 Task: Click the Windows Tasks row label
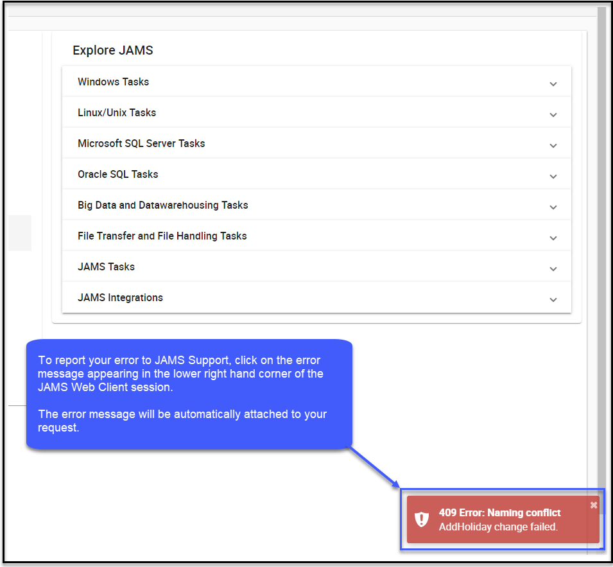pos(114,82)
